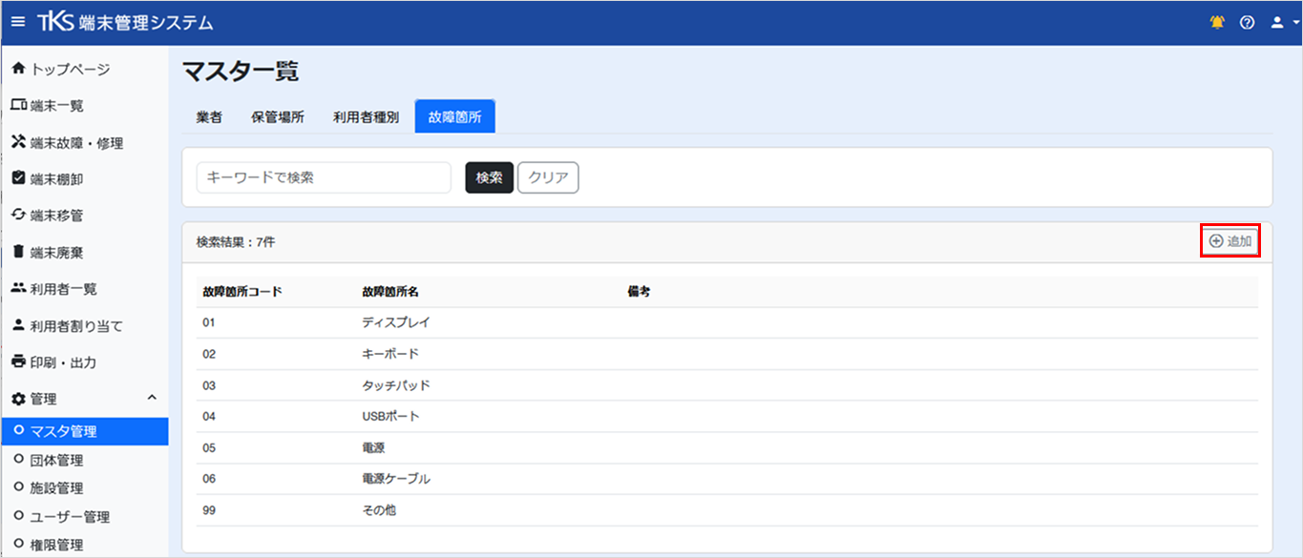
Task: Collapse the 管理 section chevron
Action: 151,398
